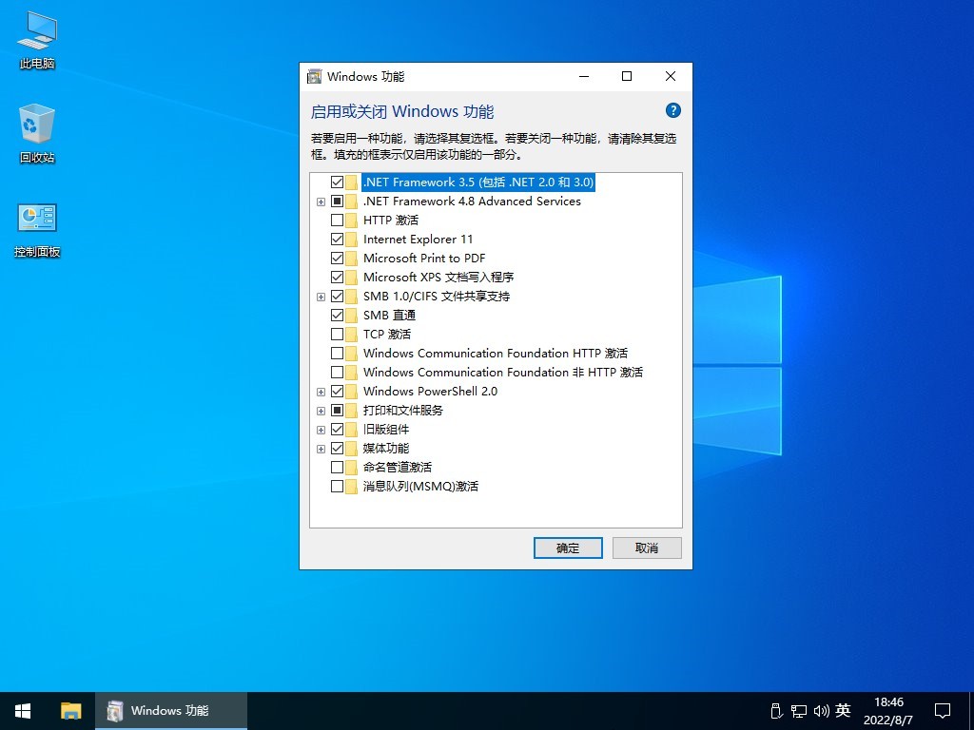The height and width of the screenshot is (730, 974).
Task: Click the folder icon beside Internet Explorer 11
Action: point(350,239)
